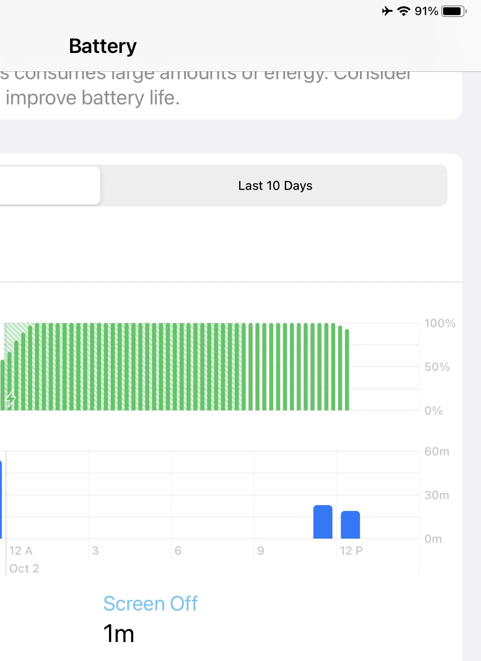Select the taller blue activity bar before noon
481x661 pixels.
[323, 522]
